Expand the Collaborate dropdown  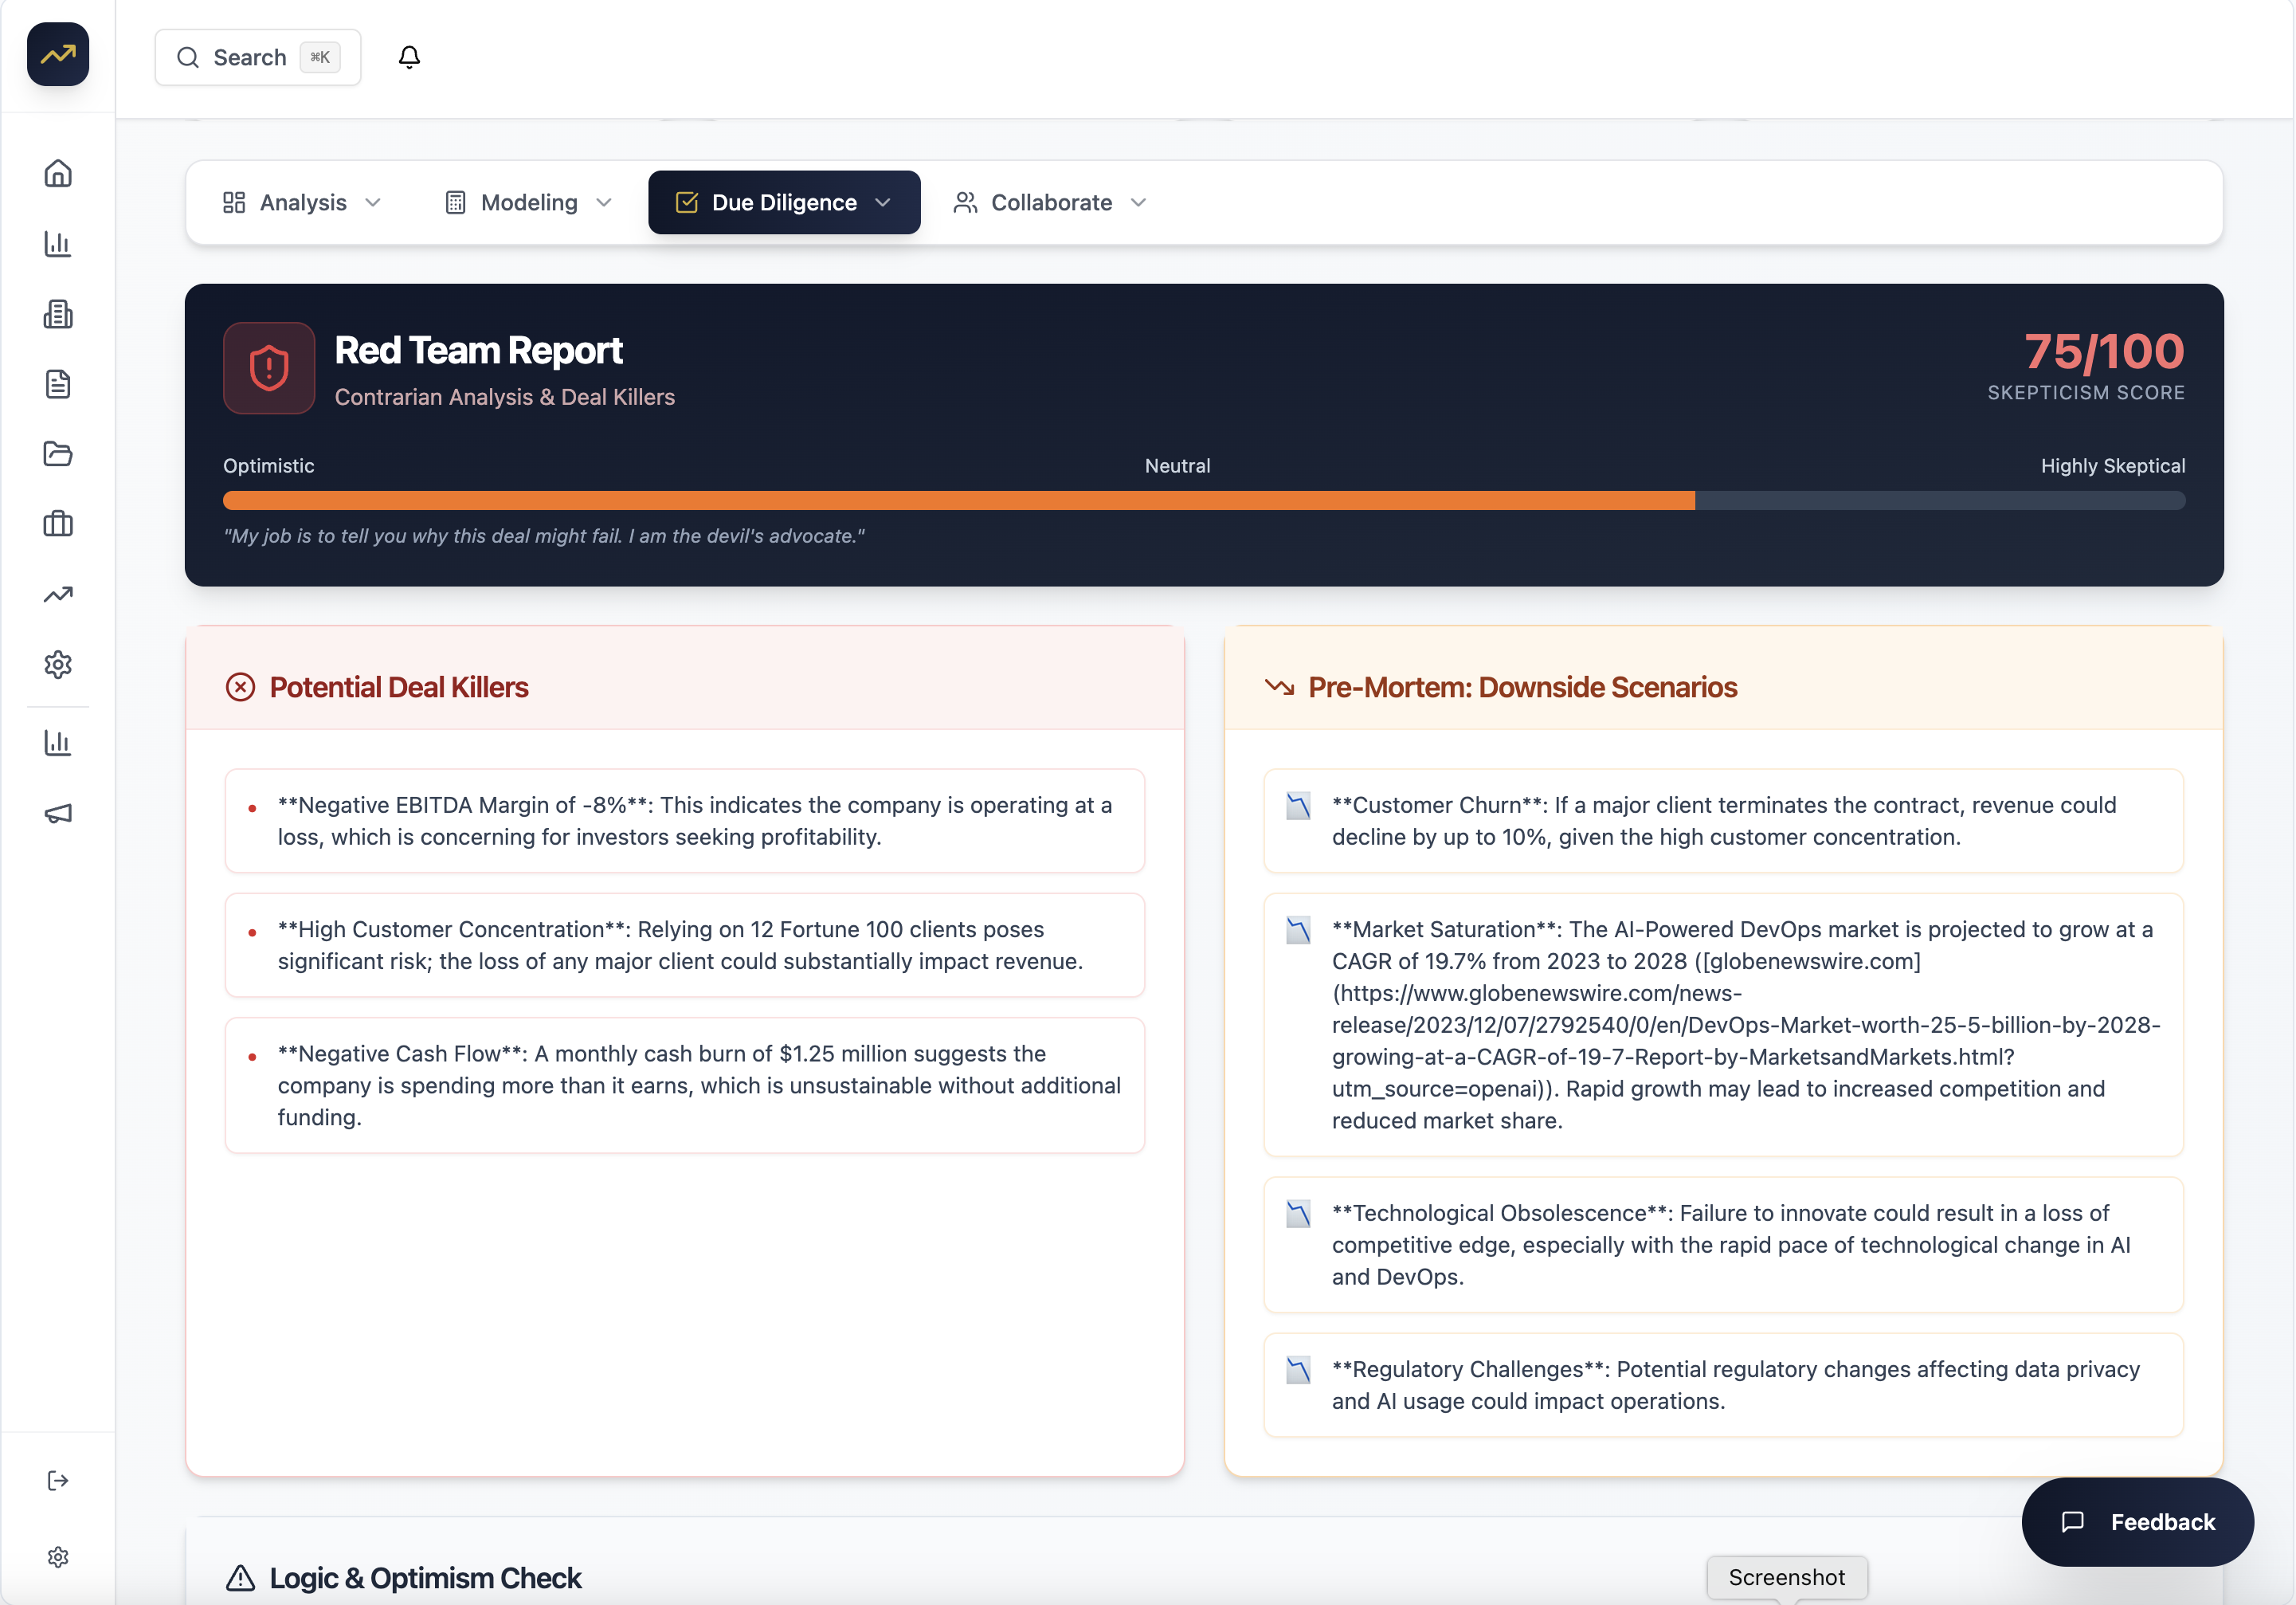pos(1049,202)
